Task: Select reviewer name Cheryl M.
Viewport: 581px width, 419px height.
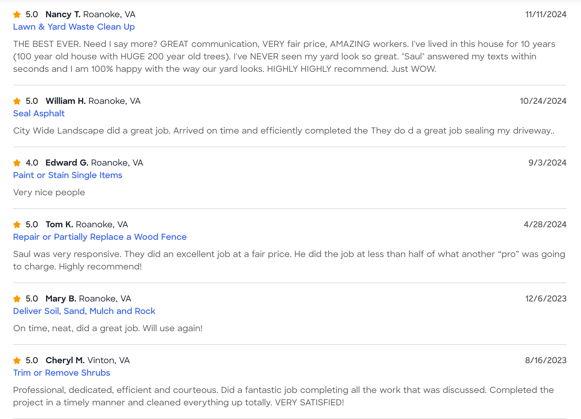Action: (65, 360)
